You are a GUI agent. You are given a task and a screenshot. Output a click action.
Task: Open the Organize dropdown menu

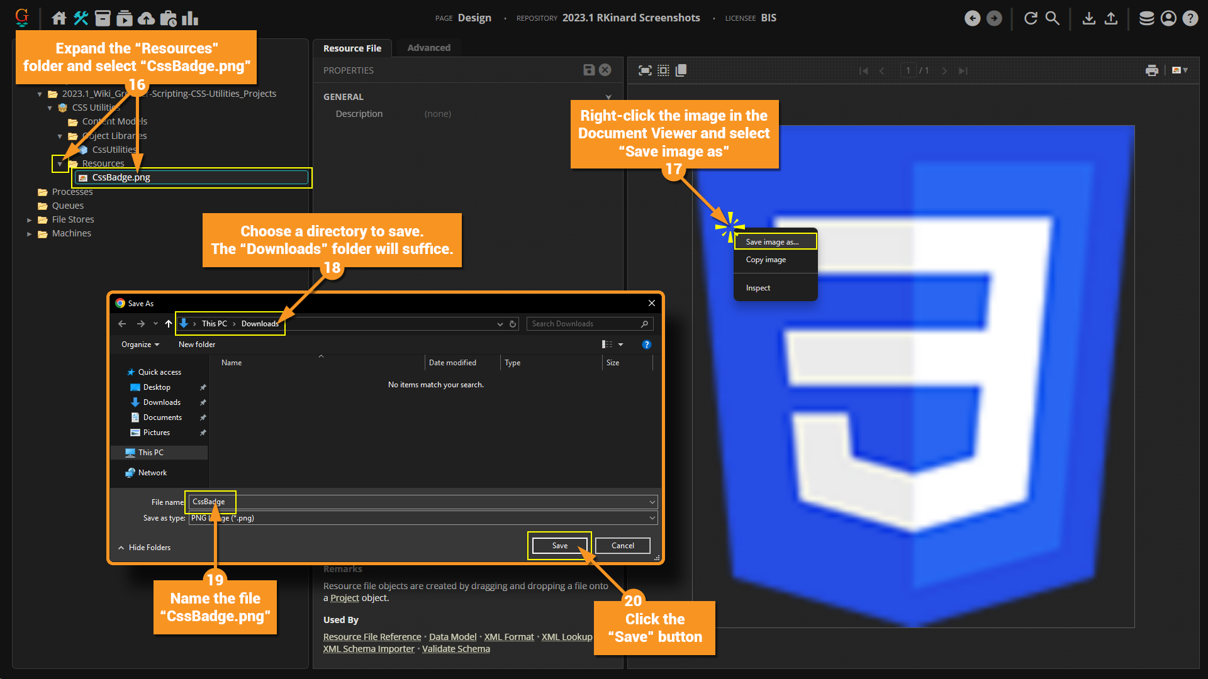pyautogui.click(x=140, y=345)
